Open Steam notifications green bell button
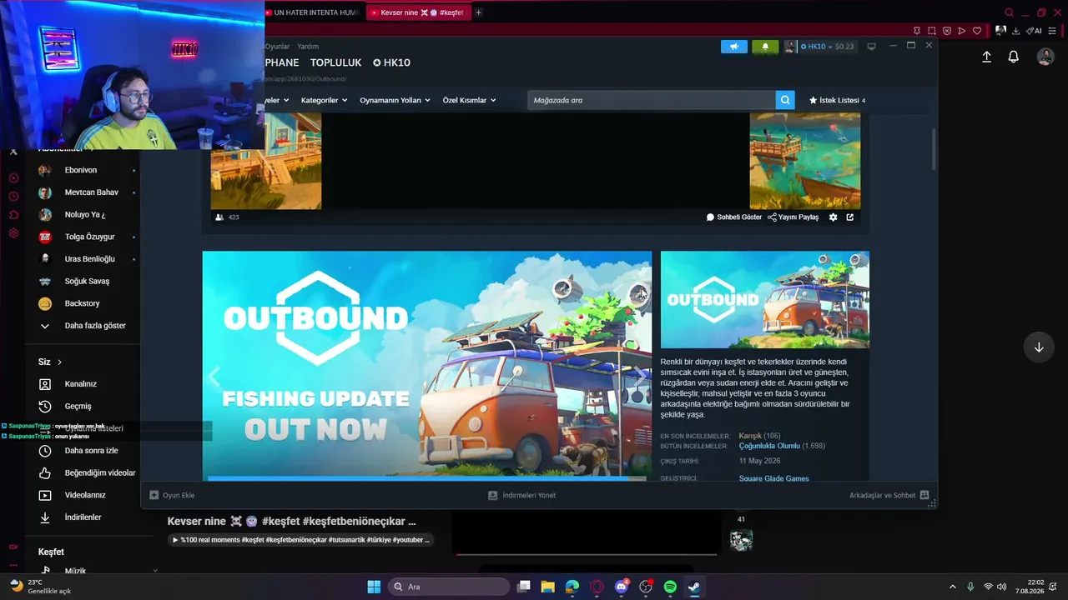 [765, 47]
